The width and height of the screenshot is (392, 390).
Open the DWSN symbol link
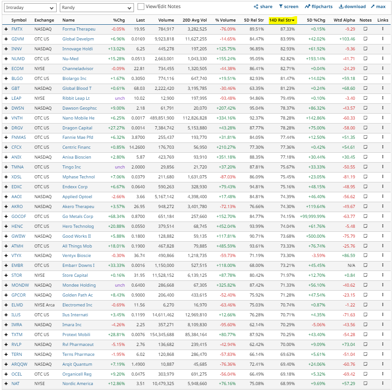[x=18, y=108]
